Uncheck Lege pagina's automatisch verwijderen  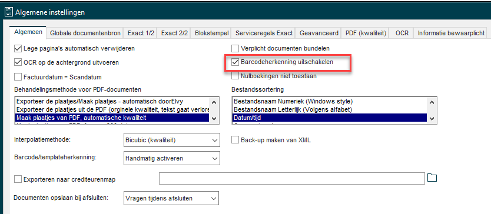point(18,48)
